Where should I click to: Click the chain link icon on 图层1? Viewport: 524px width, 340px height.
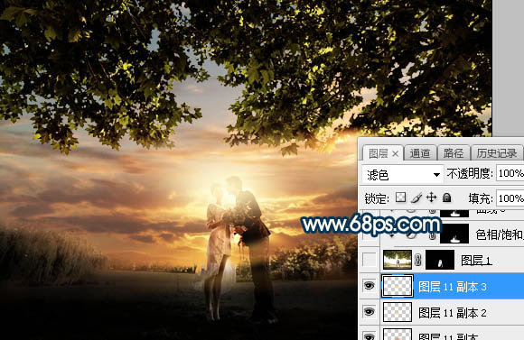tap(417, 260)
